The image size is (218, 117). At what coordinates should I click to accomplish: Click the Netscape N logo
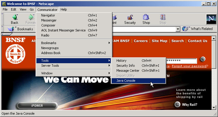pos(211,19)
